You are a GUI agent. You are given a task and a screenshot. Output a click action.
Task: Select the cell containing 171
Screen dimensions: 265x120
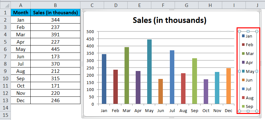tap(56, 86)
